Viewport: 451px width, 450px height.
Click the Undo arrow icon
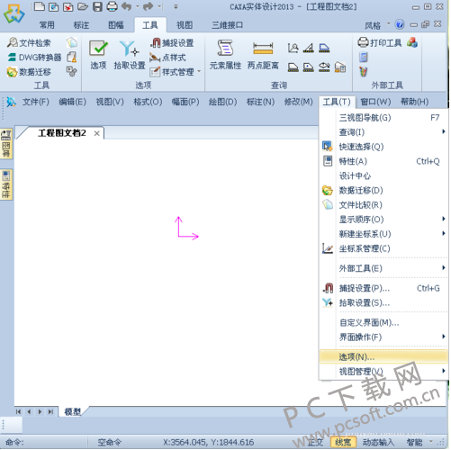[x=127, y=6]
